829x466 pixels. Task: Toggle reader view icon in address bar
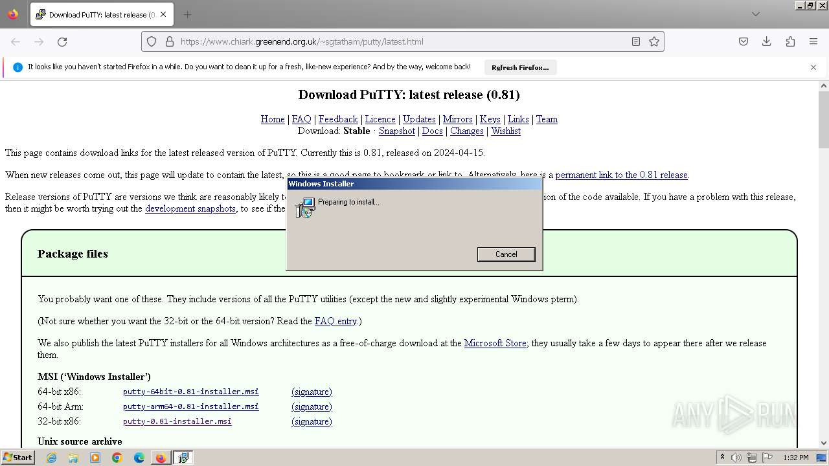coord(636,41)
